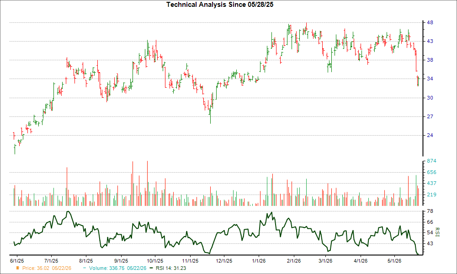Click the 4/1/26 date label
Image resolution: width=457 pixels, height=274 pixels.
click(361, 261)
